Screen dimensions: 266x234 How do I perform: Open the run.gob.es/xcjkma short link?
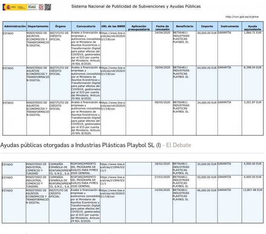point(242,17)
